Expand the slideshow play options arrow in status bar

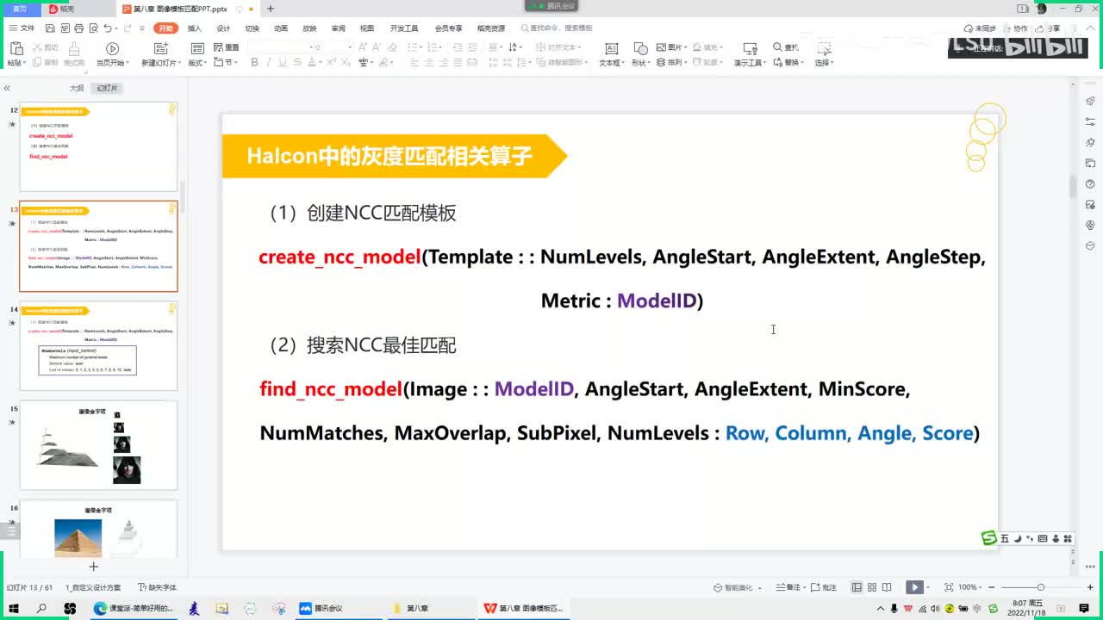click(929, 587)
